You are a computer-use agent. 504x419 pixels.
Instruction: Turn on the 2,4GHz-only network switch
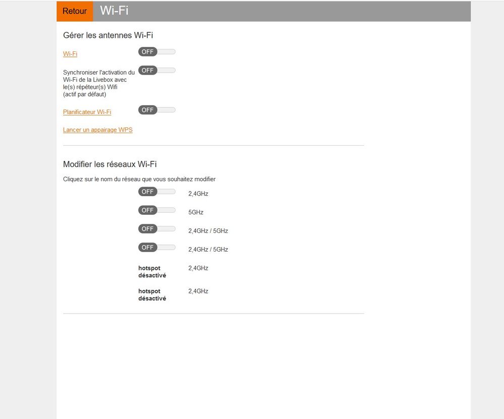pyautogui.click(x=157, y=192)
